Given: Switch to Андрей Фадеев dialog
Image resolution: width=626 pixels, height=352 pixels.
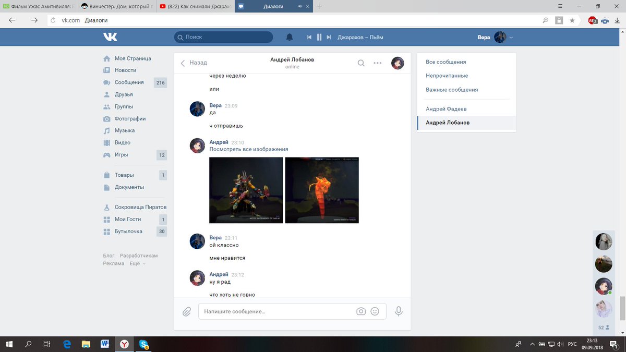Looking at the screenshot, I should tap(446, 109).
